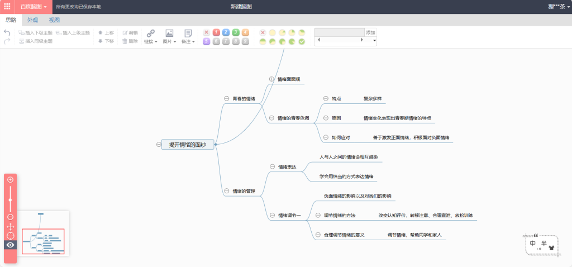Click the 添加 tag button

point(371,32)
